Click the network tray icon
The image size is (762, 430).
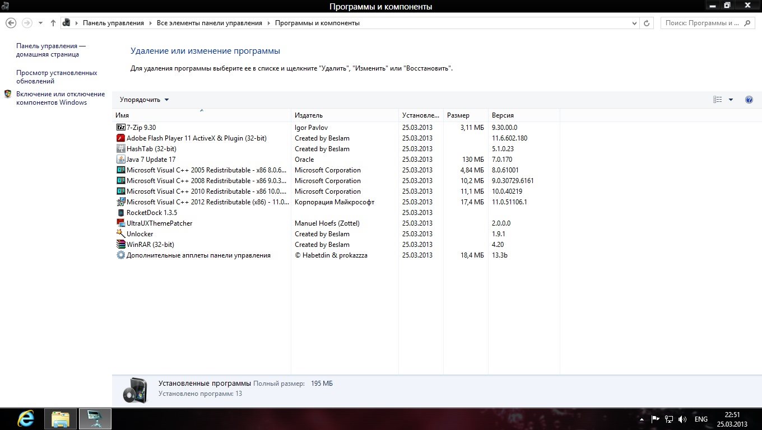[669, 419]
